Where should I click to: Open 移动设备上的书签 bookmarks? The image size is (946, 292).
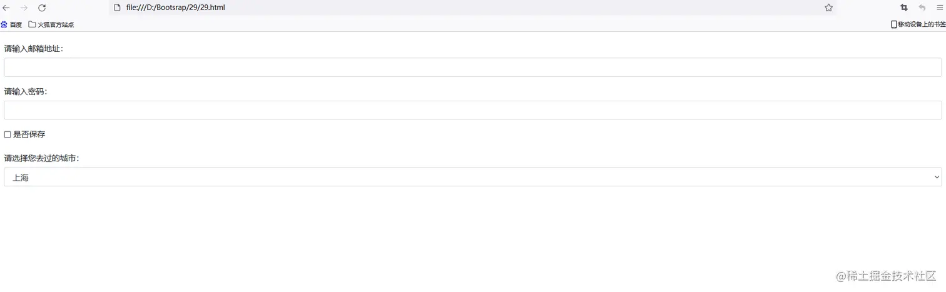coord(918,24)
